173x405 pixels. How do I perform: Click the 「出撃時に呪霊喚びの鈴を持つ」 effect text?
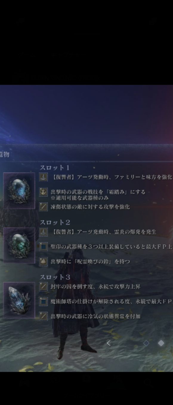[90, 262]
